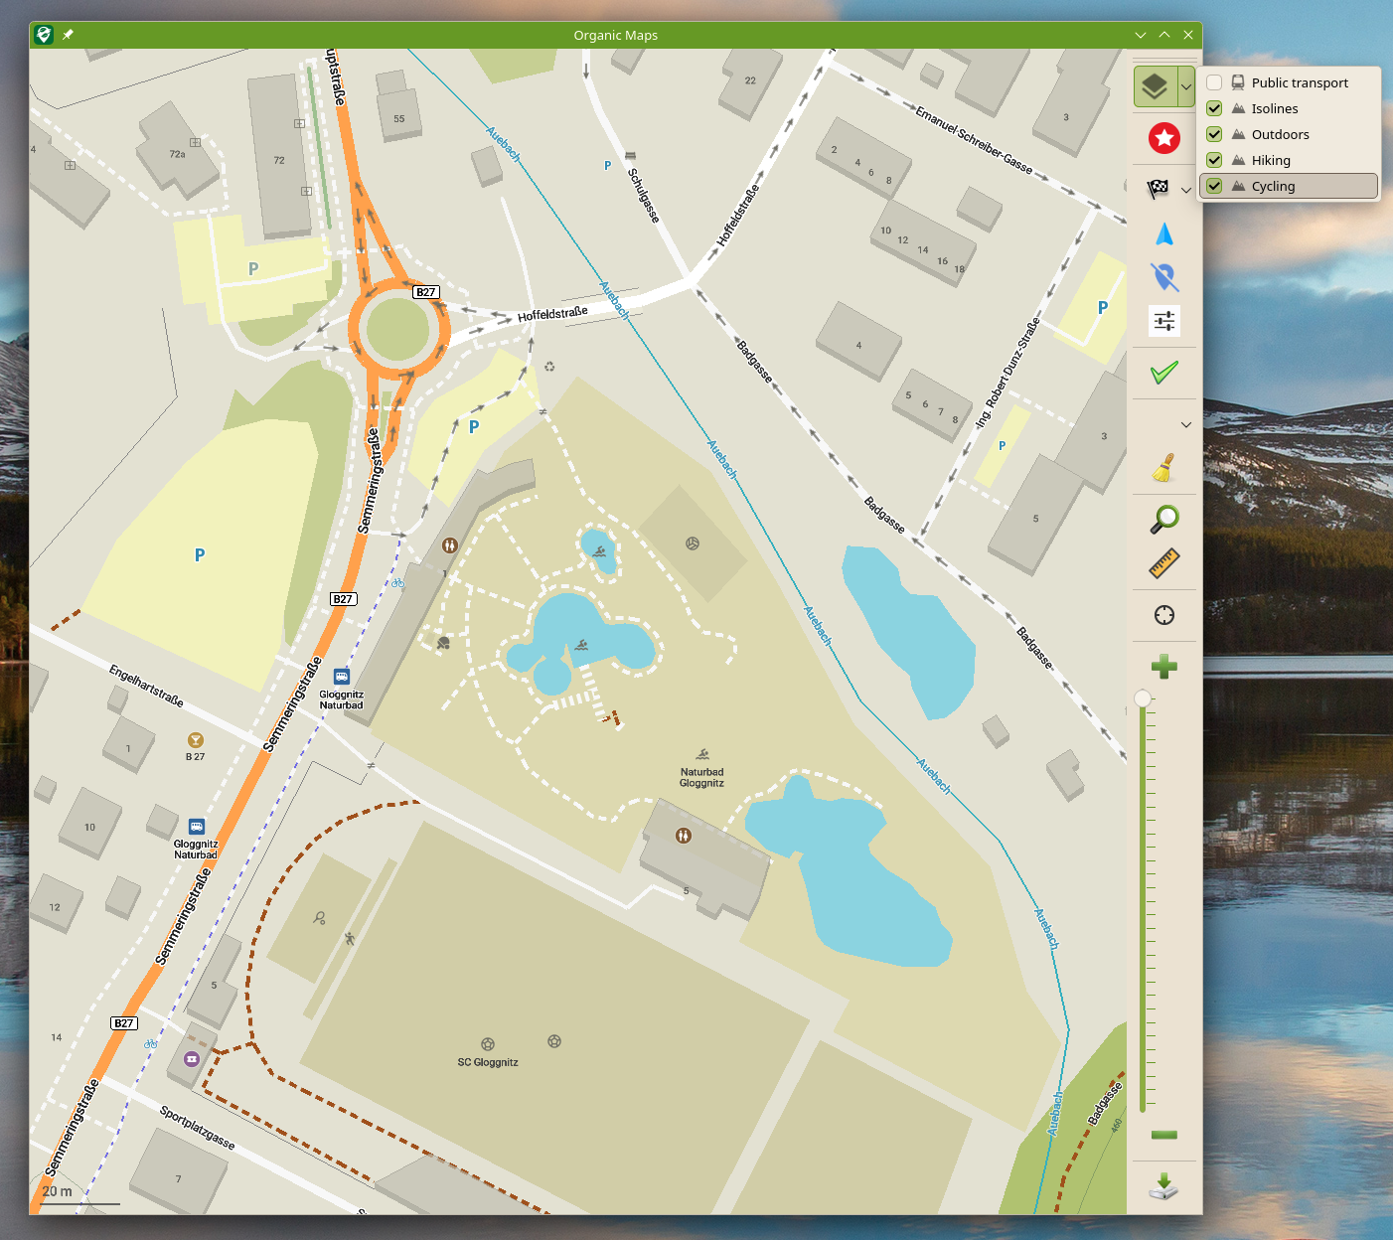Expand the dropdown arrow above broom icon
Screen dimensions: 1393x1240
coord(1186,424)
